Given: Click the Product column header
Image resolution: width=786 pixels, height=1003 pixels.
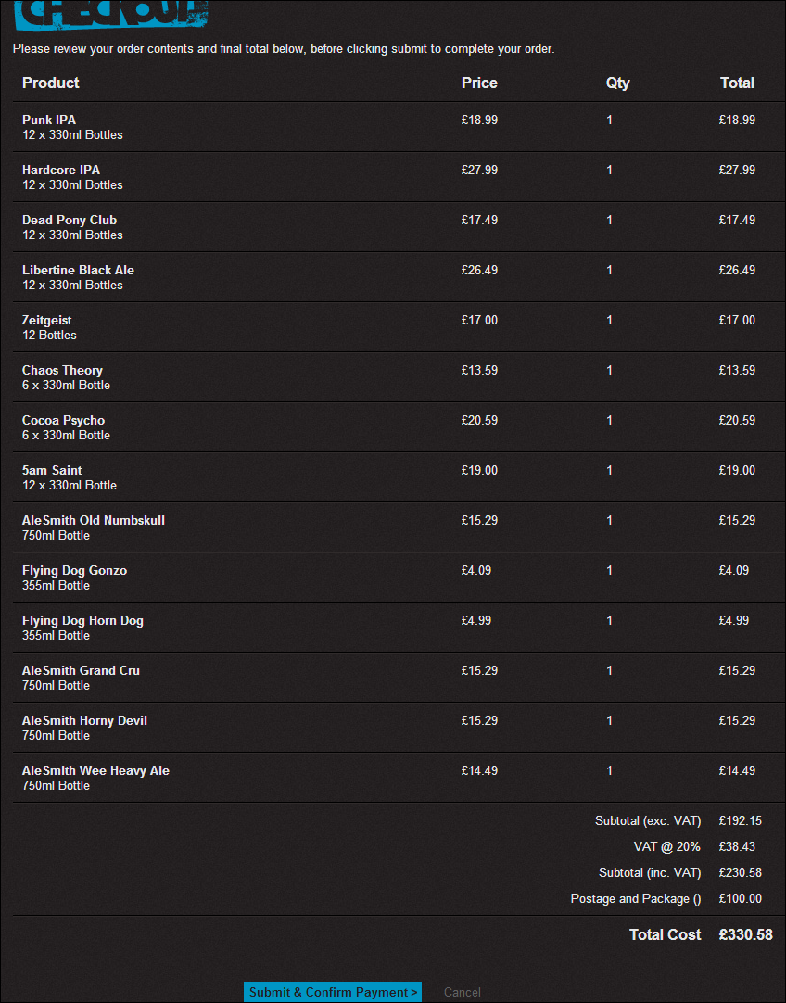Looking at the screenshot, I should (x=51, y=83).
